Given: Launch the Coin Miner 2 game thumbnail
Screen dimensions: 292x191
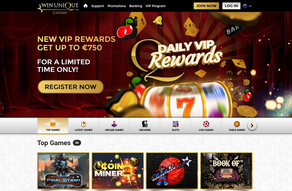Looking at the screenshot, I should click(x=118, y=171).
